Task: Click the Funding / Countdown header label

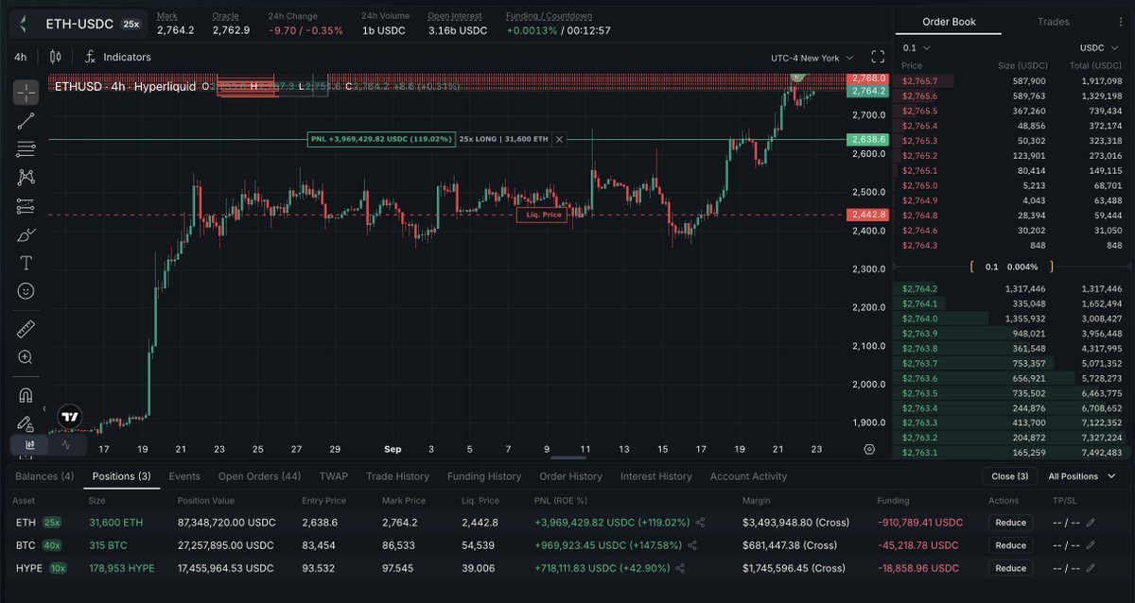Action: click(549, 16)
